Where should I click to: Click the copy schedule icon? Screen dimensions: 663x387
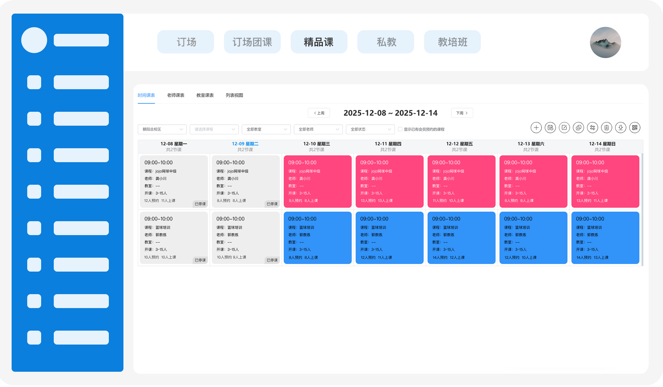click(578, 128)
